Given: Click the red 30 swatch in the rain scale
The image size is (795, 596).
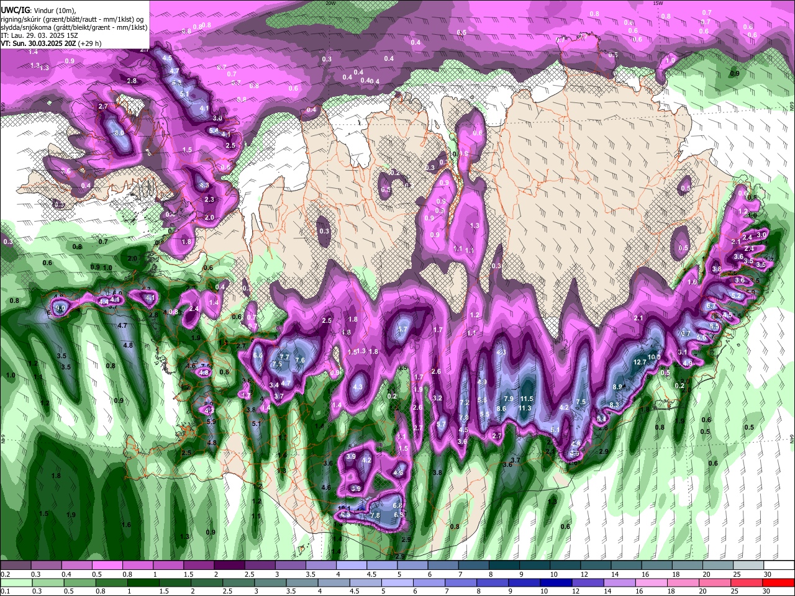Looking at the screenshot, I should point(778,582).
